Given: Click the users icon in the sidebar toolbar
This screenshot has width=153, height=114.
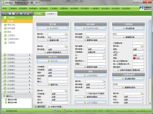Looking at the screenshot, I should click(6, 14).
